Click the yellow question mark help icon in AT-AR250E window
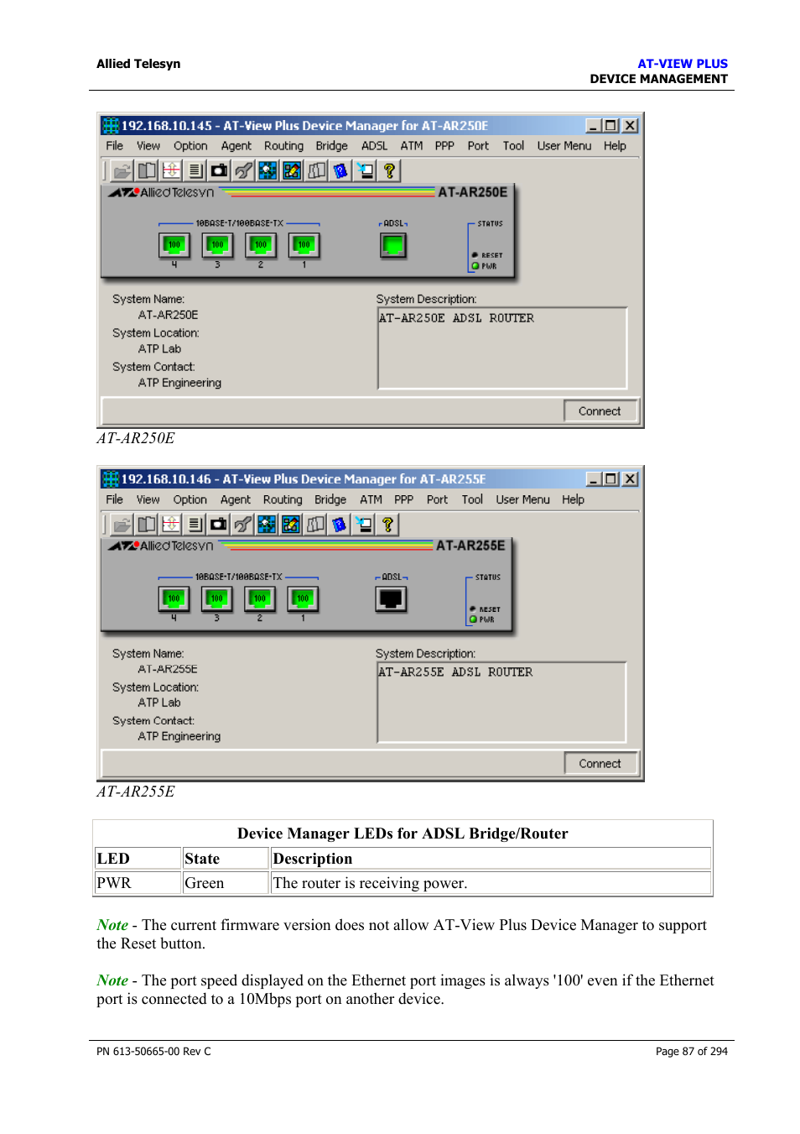This screenshot has width=800, height=1134. [389, 171]
